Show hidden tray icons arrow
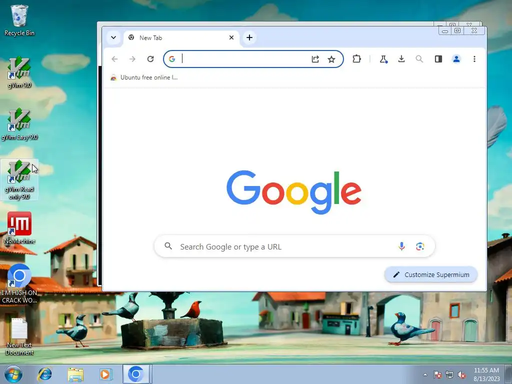The image size is (512, 384). coord(425,374)
